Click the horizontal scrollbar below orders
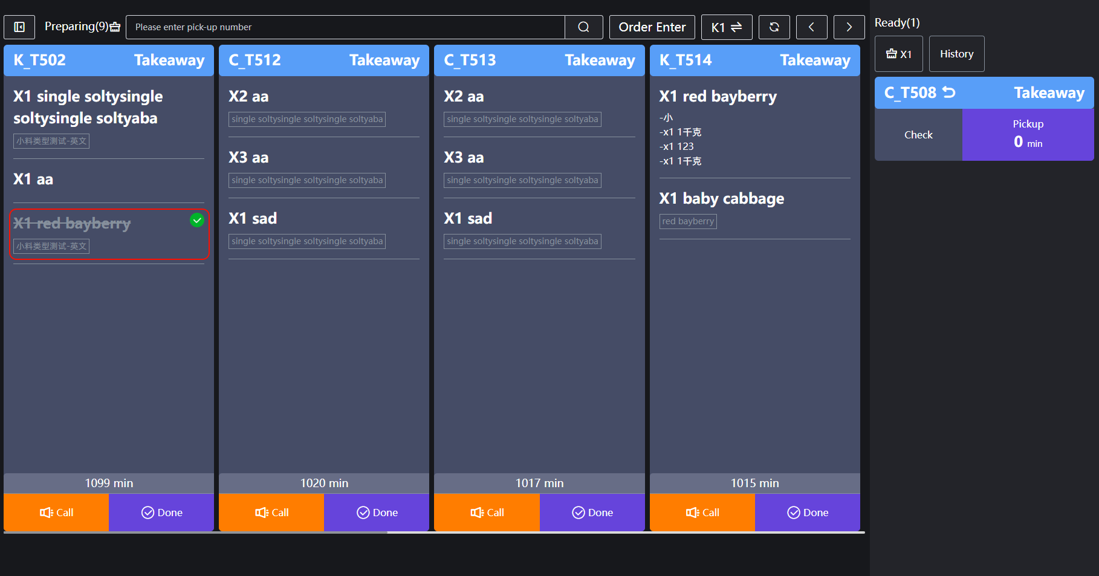Image resolution: width=1099 pixels, height=576 pixels. (195, 532)
